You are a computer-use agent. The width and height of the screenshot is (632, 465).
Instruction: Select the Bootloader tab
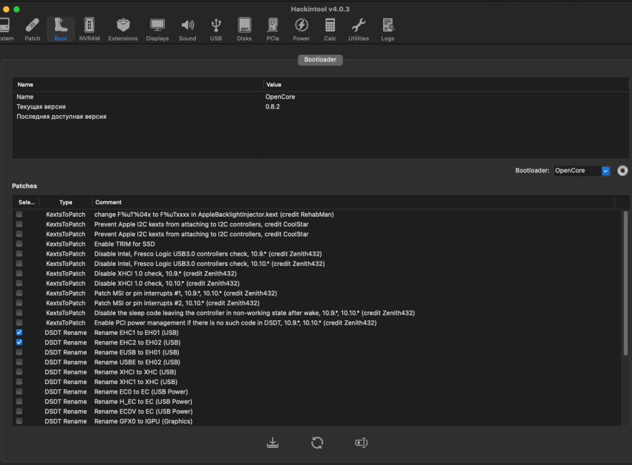320,59
